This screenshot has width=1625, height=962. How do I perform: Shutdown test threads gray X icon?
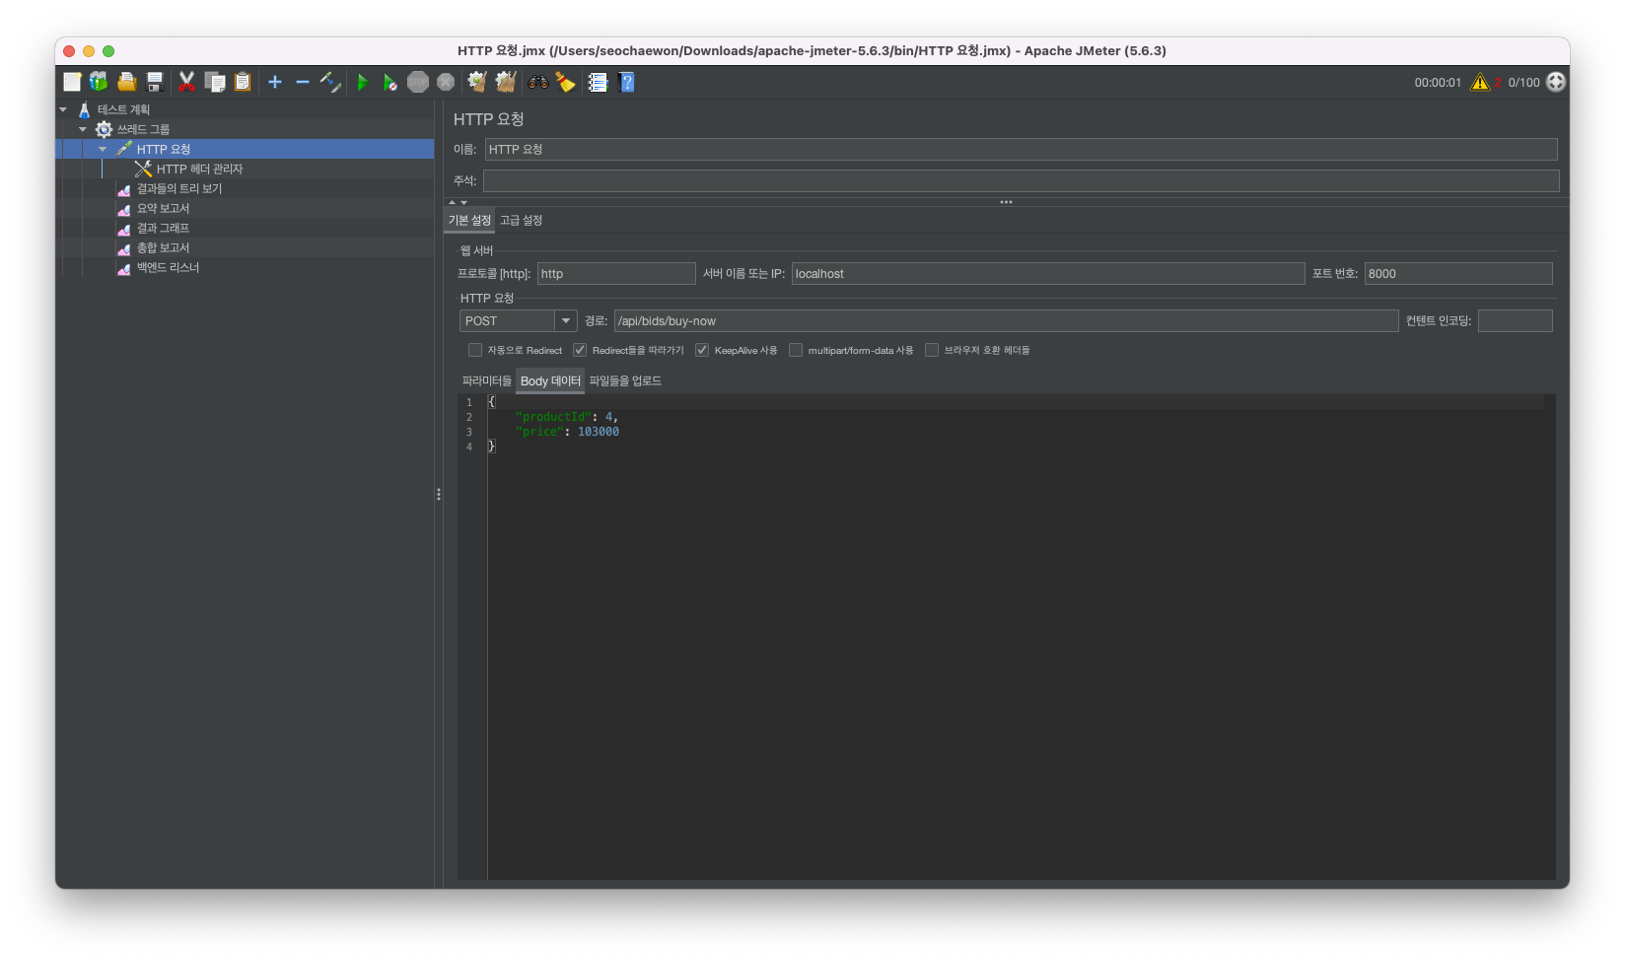(446, 82)
